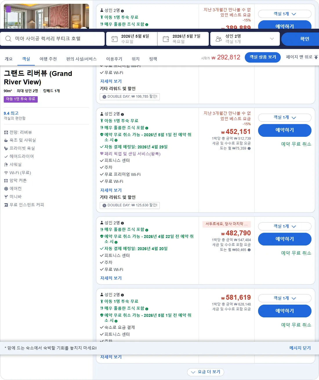Click the 암막 커튼 blackout curtain icon

6,181
